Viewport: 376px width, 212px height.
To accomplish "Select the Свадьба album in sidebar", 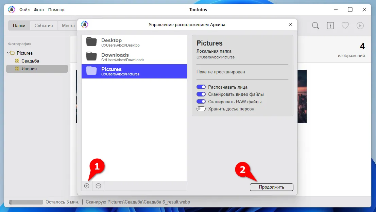I will pyautogui.click(x=30, y=61).
